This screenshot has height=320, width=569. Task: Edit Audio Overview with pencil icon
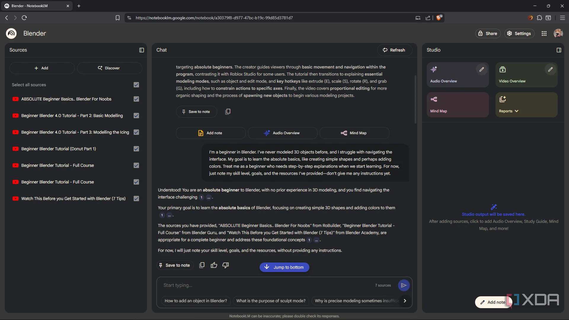482,69
